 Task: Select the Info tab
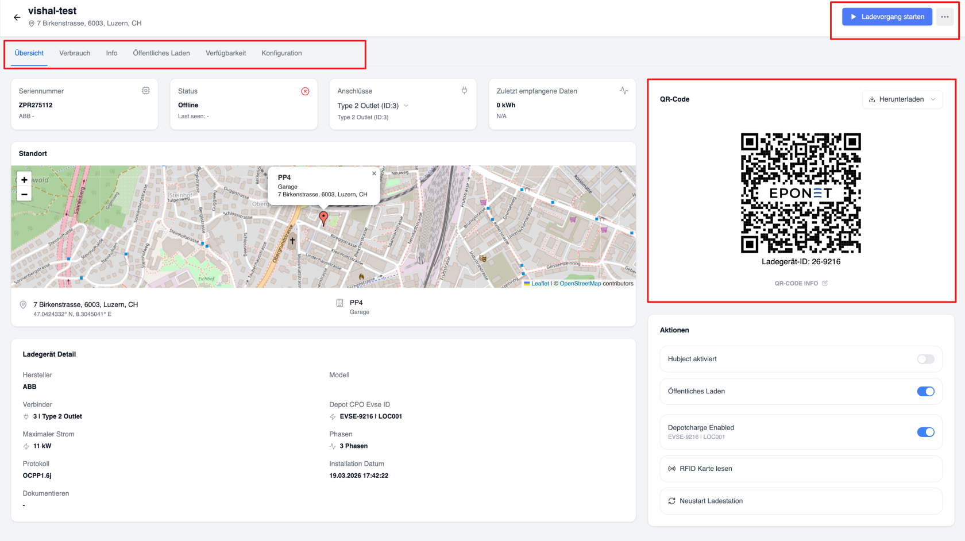pyautogui.click(x=111, y=53)
